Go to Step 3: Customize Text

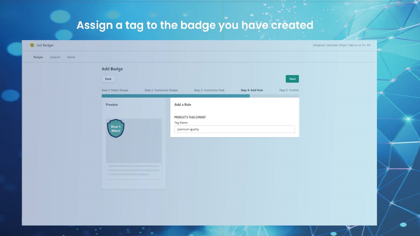coord(209,90)
